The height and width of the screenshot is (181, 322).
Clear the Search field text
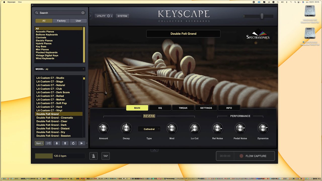(83, 13)
